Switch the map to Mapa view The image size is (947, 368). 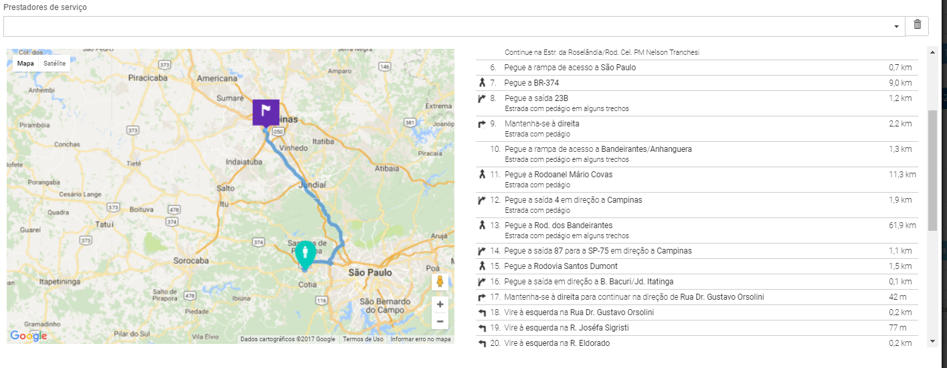pyautogui.click(x=25, y=64)
